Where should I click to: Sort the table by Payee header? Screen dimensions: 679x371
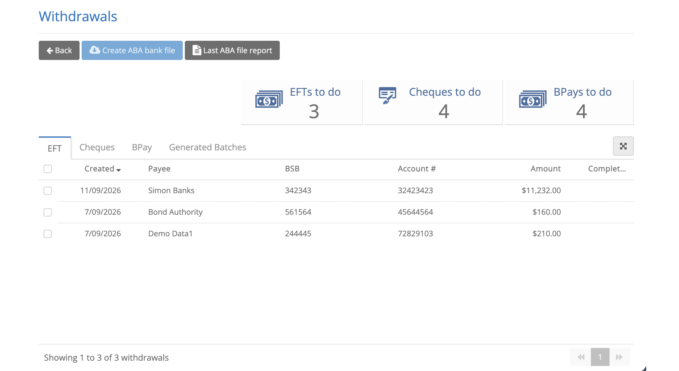coord(159,169)
